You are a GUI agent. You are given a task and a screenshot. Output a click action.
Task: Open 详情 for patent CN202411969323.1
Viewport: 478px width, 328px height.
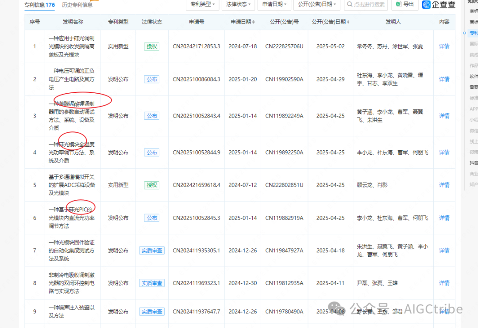pyautogui.click(x=444, y=283)
